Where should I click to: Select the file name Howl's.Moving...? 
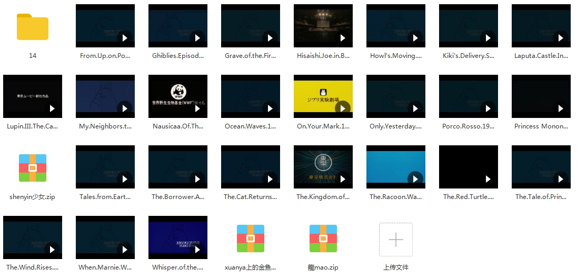point(396,56)
